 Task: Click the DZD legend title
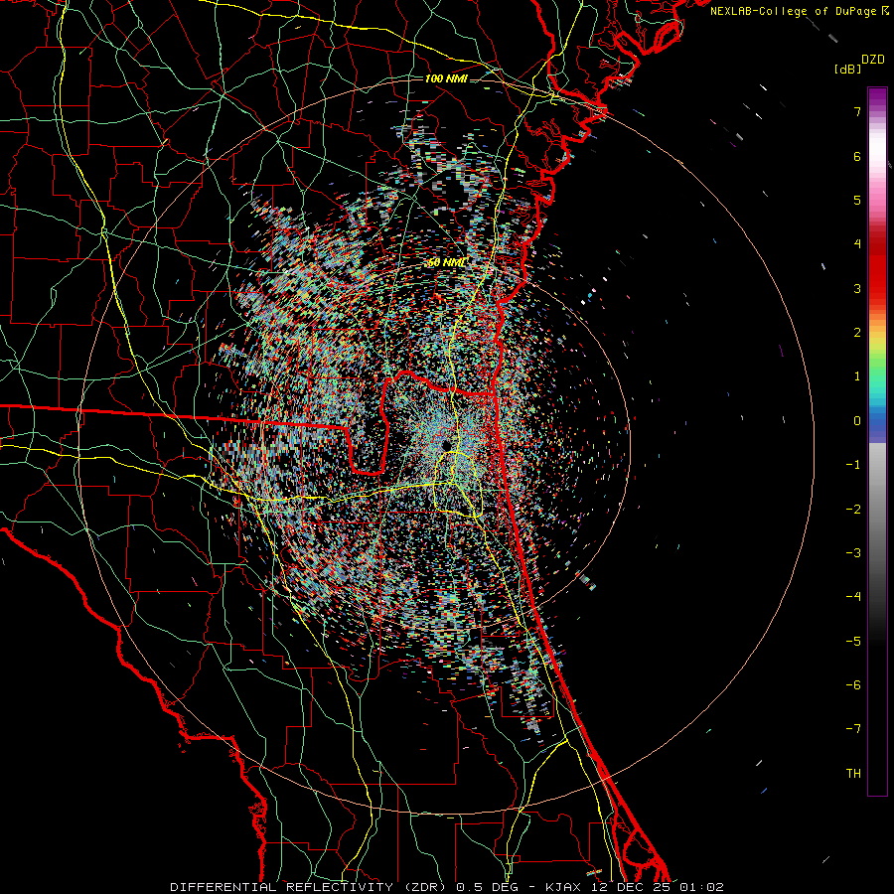(872, 60)
